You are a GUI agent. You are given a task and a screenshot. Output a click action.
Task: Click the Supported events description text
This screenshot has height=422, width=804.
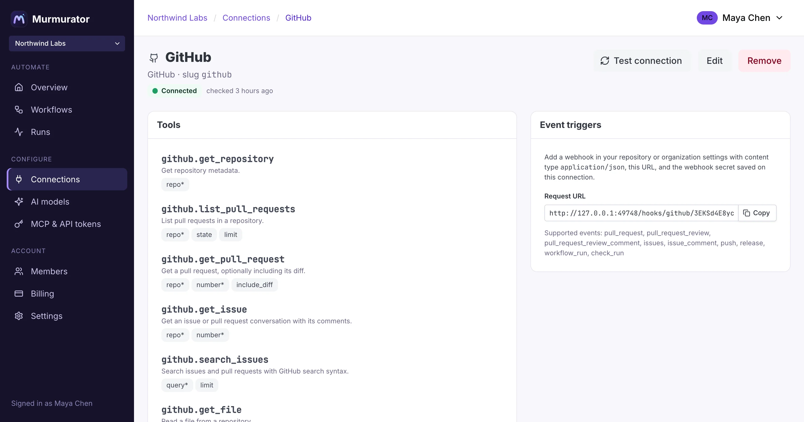pyautogui.click(x=654, y=243)
